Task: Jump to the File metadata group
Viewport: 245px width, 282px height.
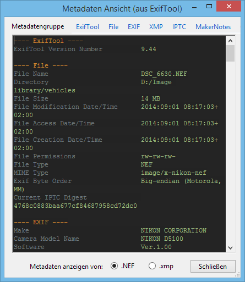Action: click(x=113, y=27)
